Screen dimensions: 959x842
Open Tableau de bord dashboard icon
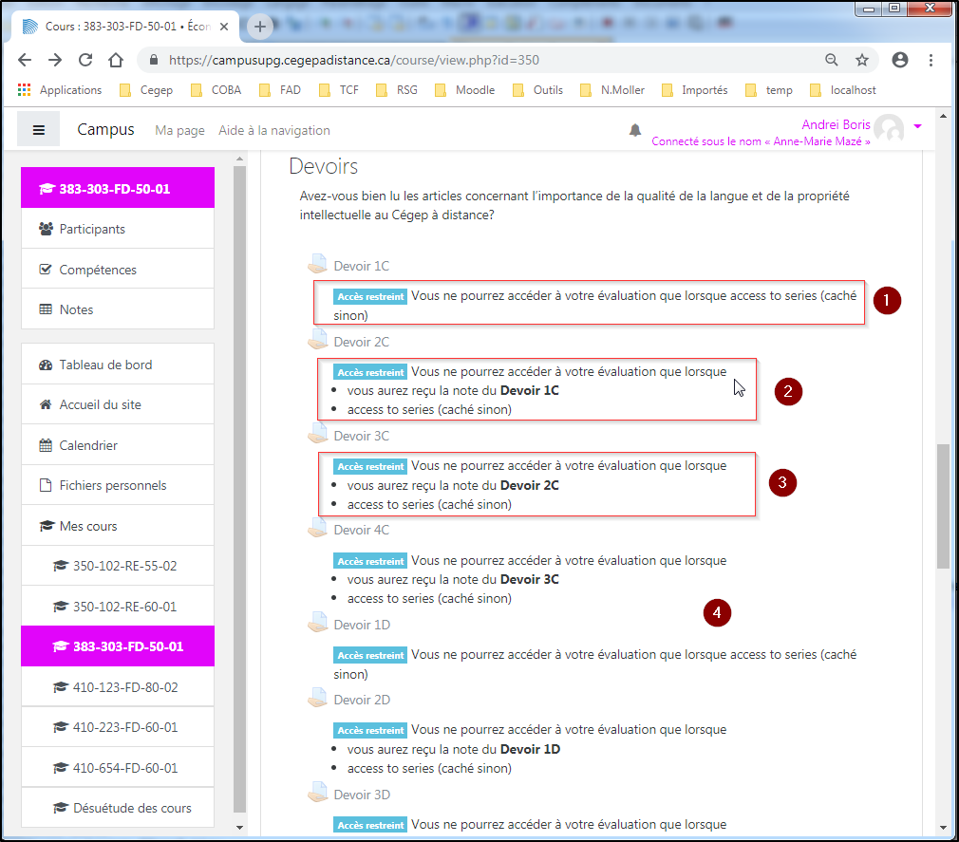(46, 365)
